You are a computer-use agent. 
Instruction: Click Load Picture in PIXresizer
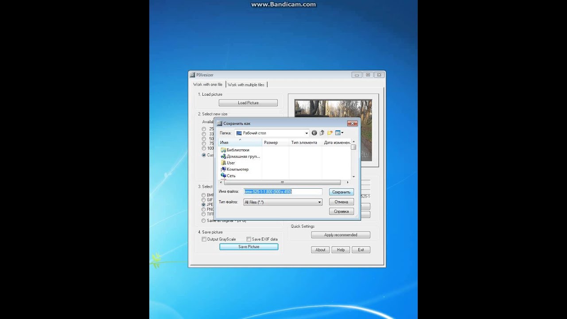(248, 103)
